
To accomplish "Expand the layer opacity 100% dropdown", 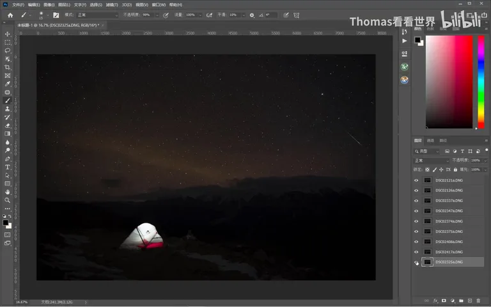I will pos(485,161).
